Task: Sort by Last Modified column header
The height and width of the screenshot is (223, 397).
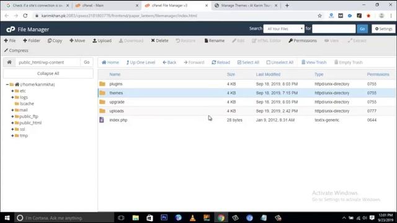Action: (x=268, y=74)
